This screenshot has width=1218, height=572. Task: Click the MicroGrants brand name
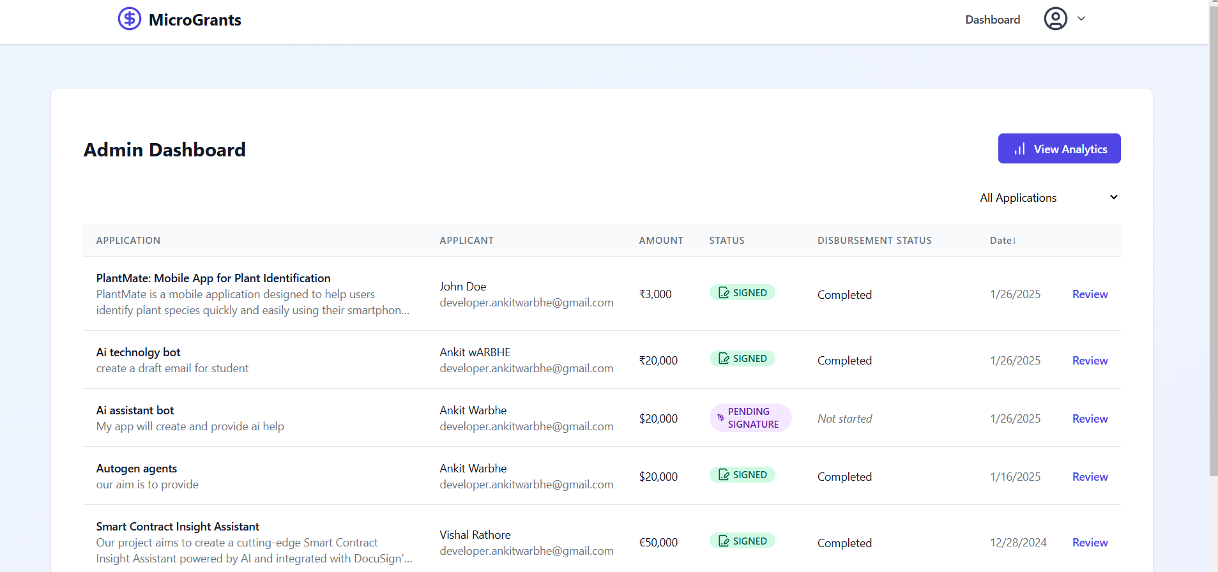pos(195,20)
